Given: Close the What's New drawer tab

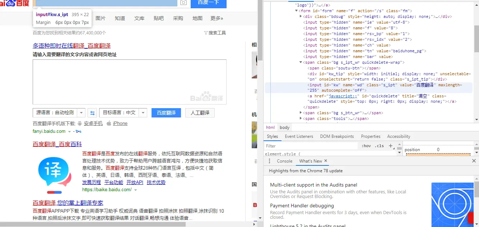Looking at the screenshot, I should [326, 161].
